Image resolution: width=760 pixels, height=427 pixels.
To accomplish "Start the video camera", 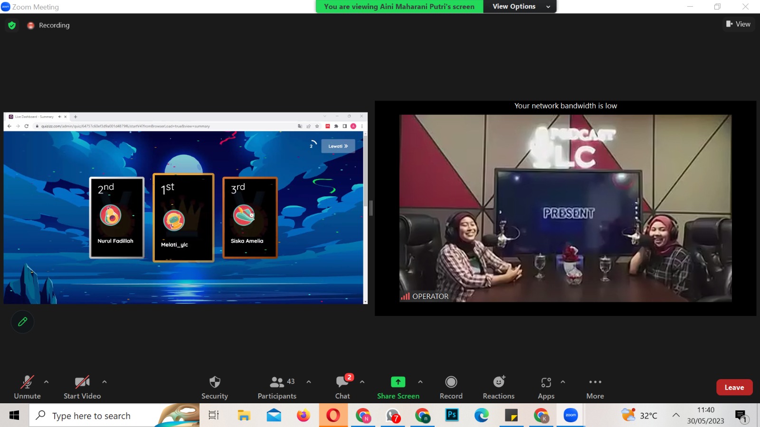I will pos(82,382).
